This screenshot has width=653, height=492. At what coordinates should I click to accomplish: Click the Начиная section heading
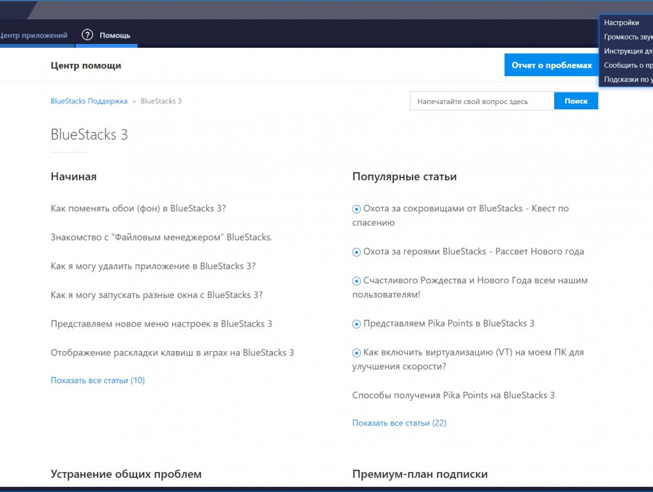(73, 176)
